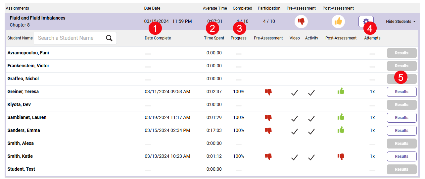Screen dimensions: 425x179
Task: Click the disabled Results button for Test Student
Action: 401,169
